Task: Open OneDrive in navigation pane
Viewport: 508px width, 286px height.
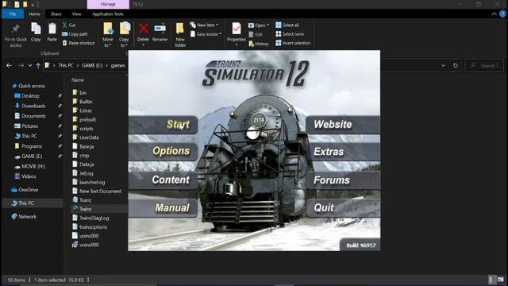Action: coord(25,190)
